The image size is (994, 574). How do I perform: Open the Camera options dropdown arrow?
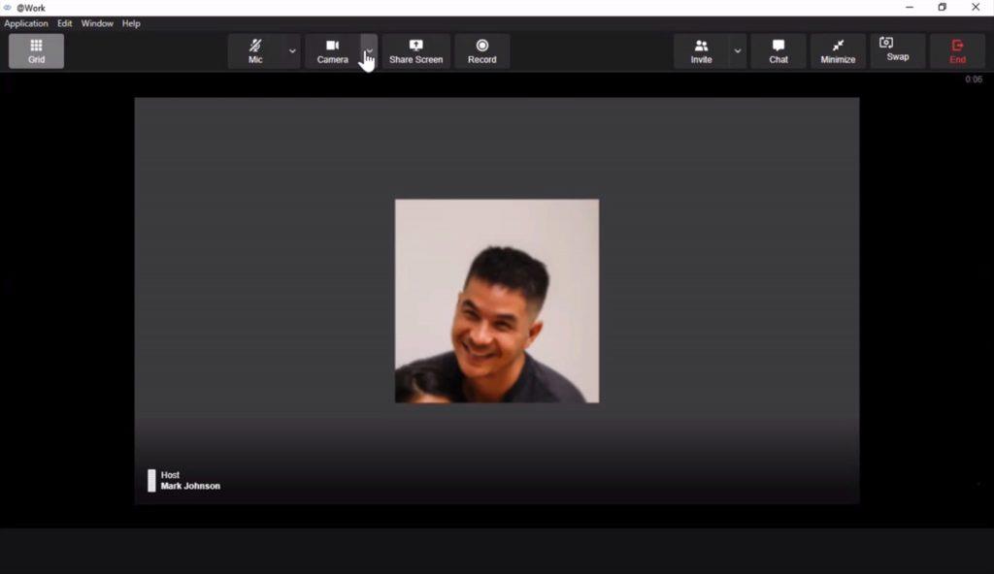[x=369, y=50]
